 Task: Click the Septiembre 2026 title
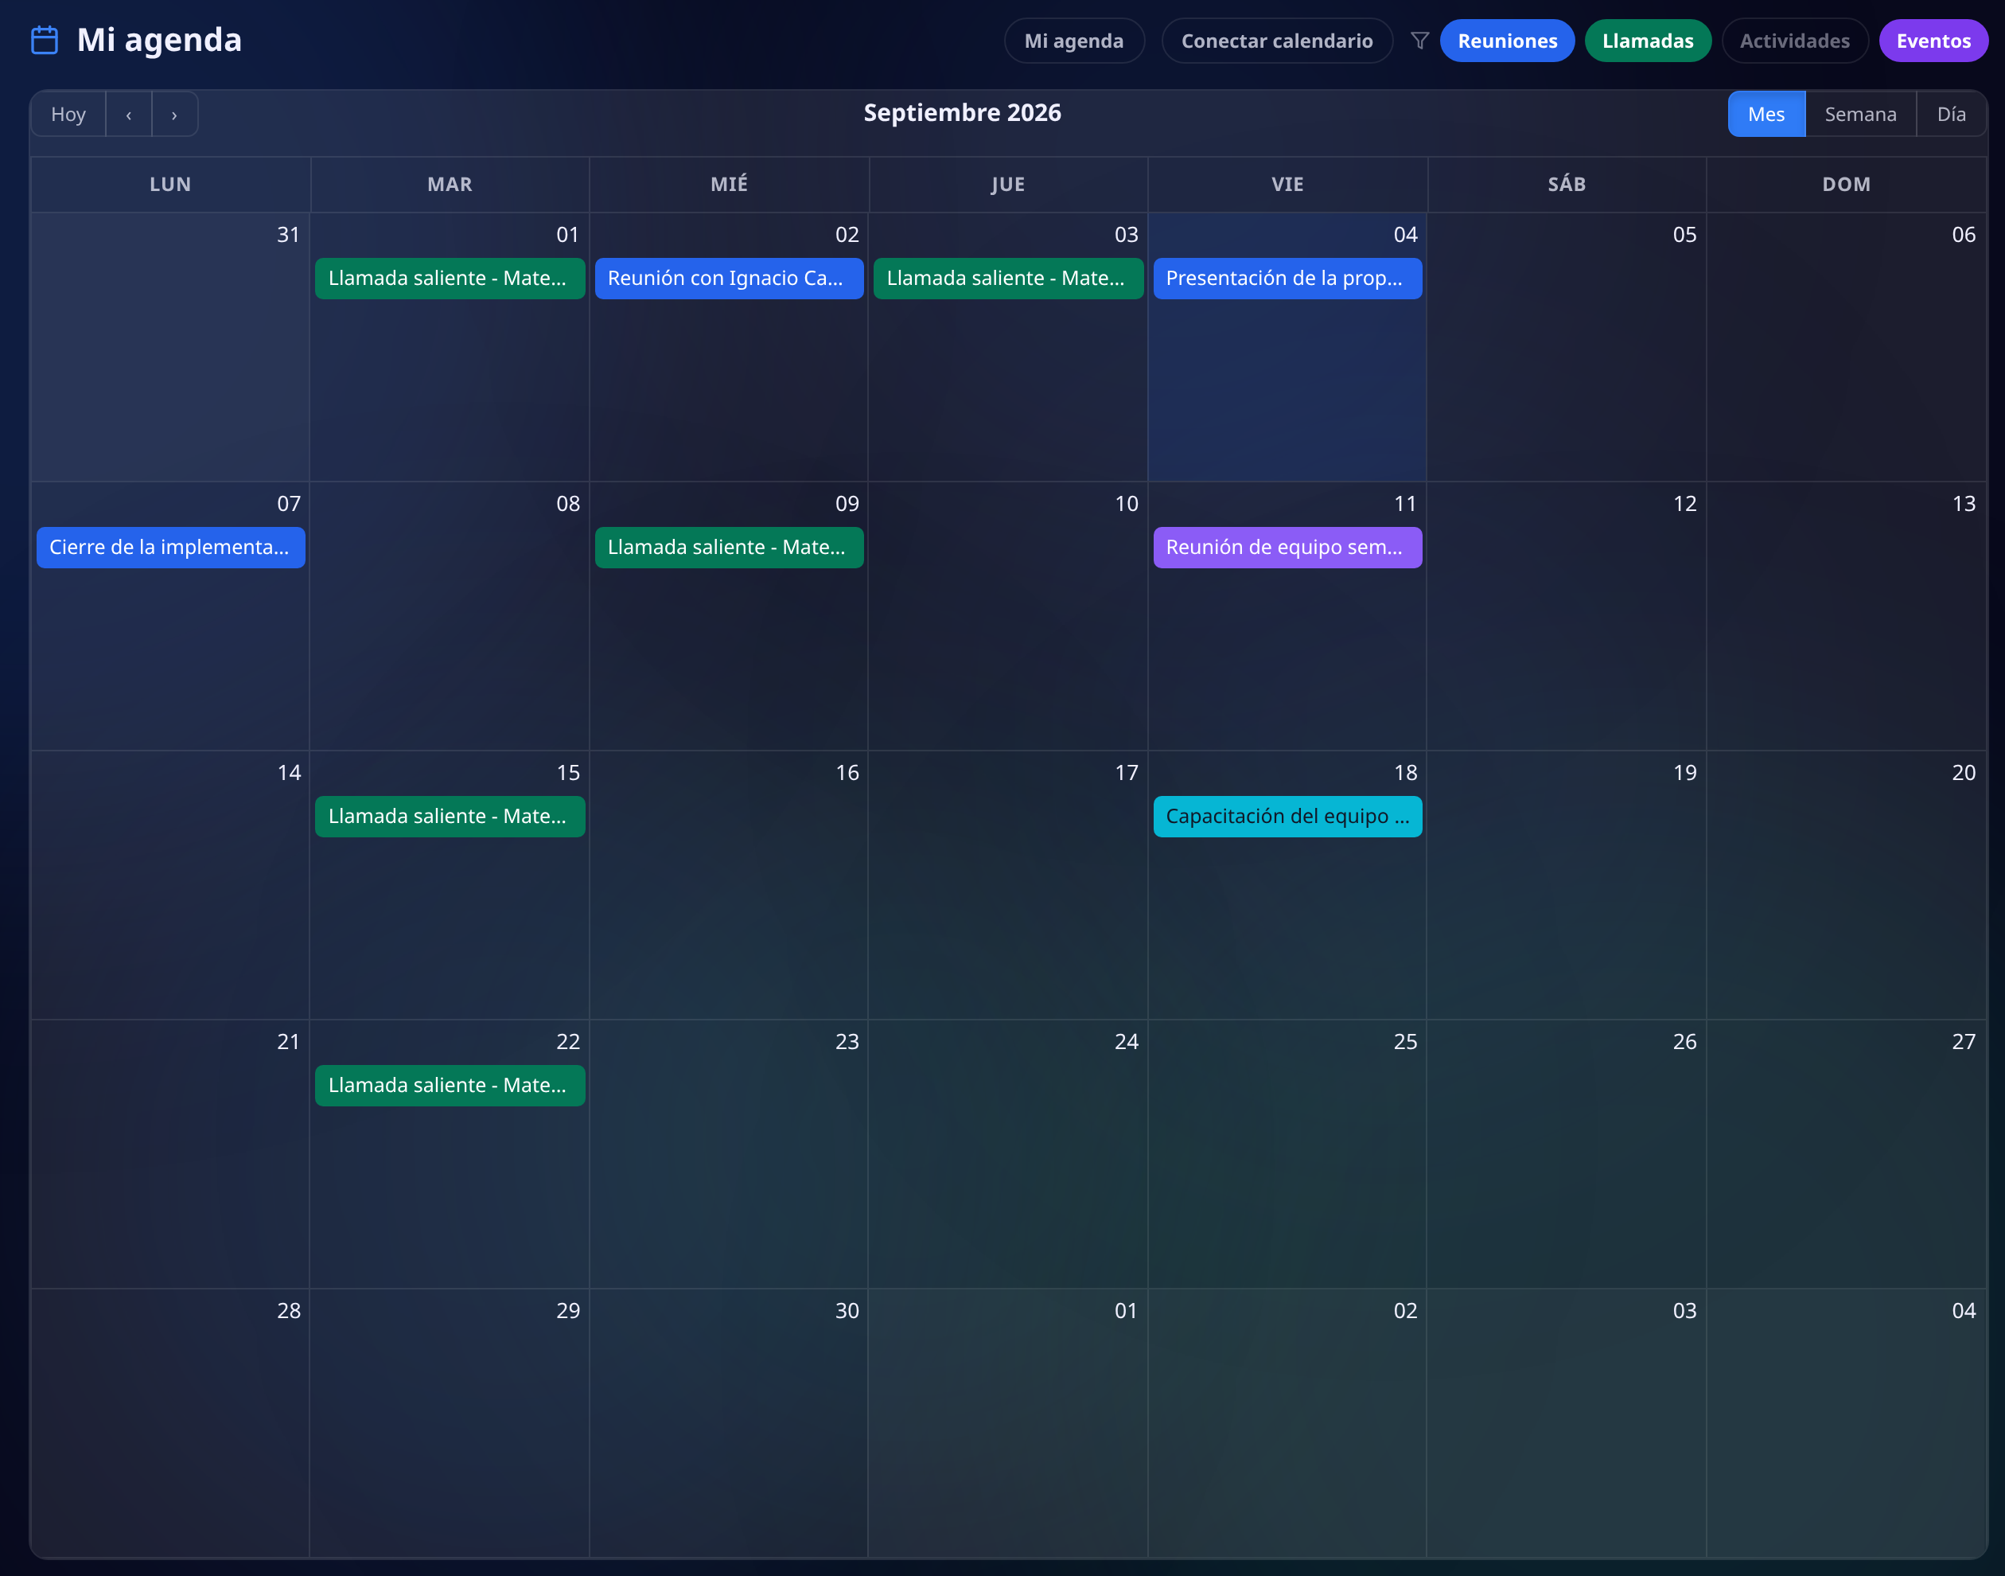click(962, 112)
